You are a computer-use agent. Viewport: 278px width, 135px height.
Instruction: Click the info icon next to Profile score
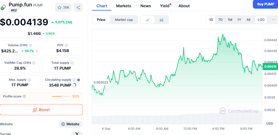pyautogui.click(x=24, y=96)
